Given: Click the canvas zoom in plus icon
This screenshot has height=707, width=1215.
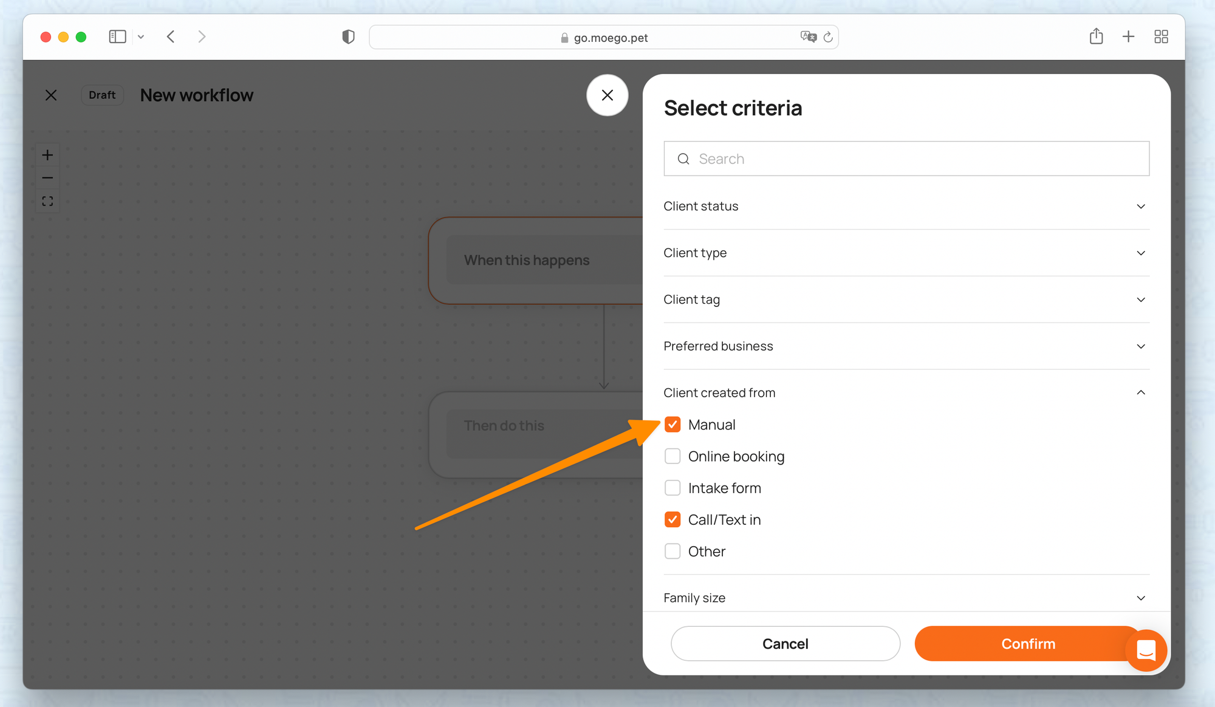Looking at the screenshot, I should 47,155.
